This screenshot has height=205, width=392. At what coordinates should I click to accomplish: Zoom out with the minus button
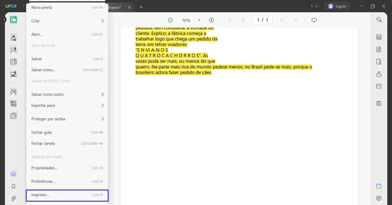tap(170, 20)
